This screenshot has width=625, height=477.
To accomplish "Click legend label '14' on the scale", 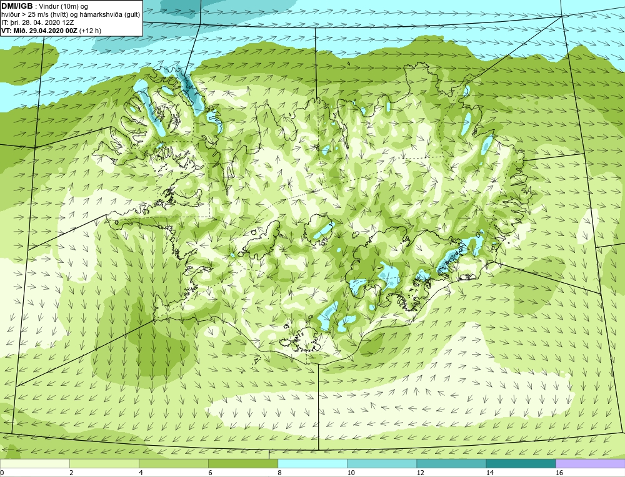I will (x=490, y=473).
